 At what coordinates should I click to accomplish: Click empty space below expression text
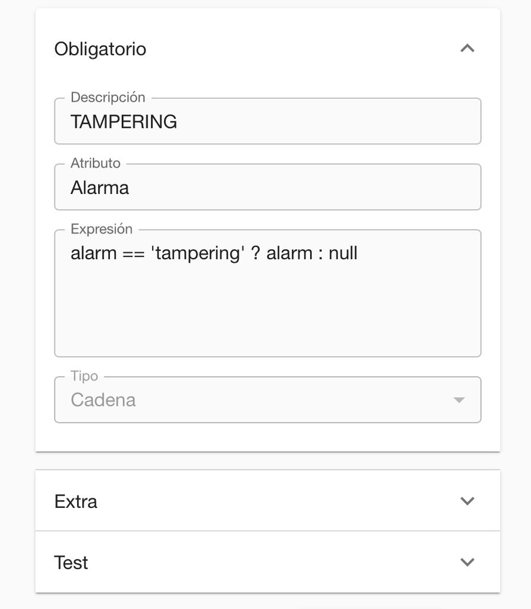[x=267, y=315]
